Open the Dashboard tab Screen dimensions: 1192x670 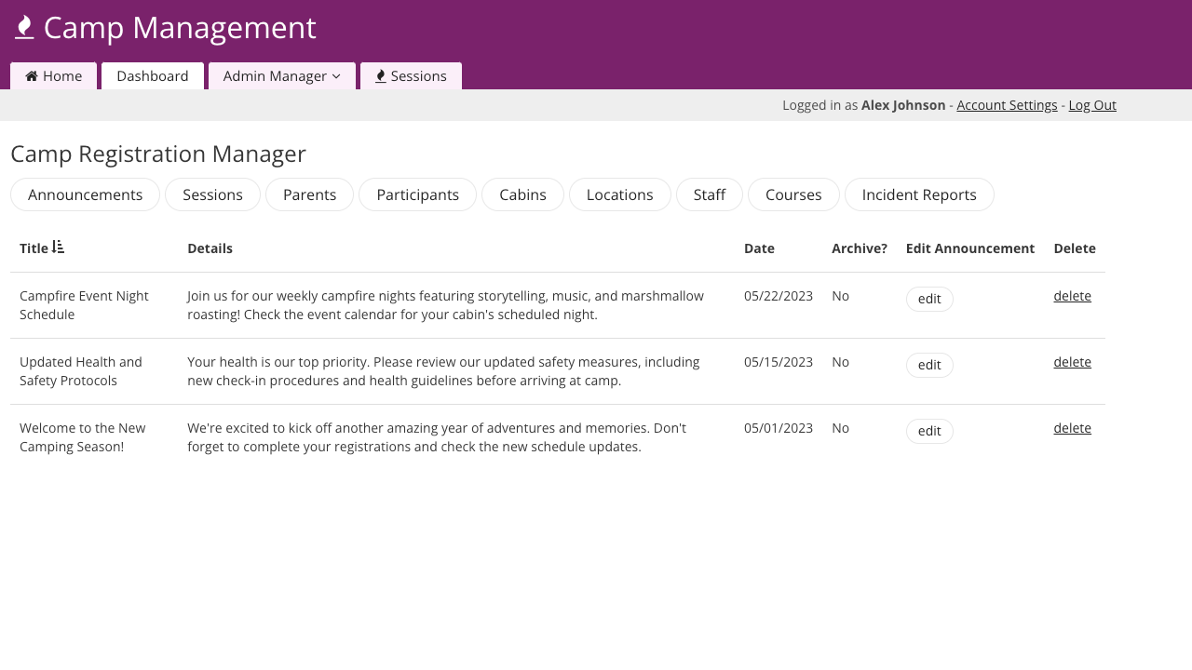(153, 76)
